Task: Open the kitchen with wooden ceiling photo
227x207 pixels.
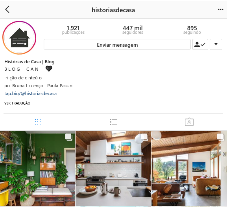Action: point(113,169)
